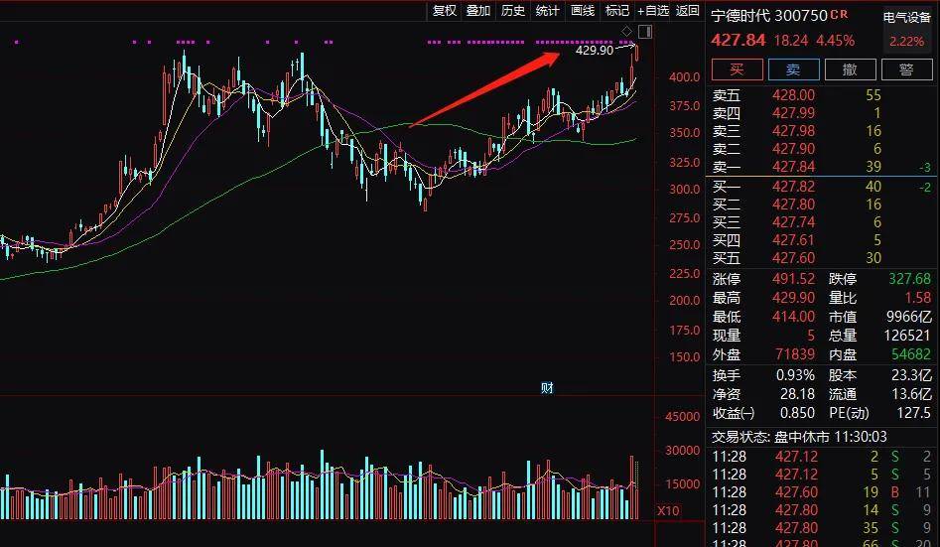Open the 统计 statistics menu

tap(547, 11)
